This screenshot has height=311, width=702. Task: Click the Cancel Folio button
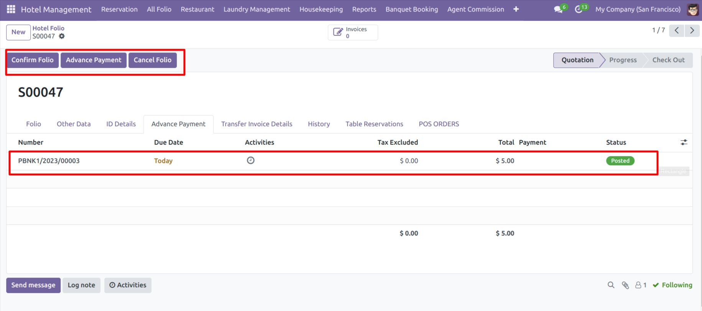152,60
